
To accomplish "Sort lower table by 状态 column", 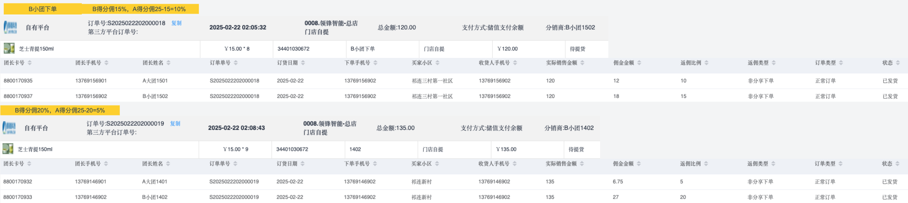I will pyautogui.click(x=897, y=164).
